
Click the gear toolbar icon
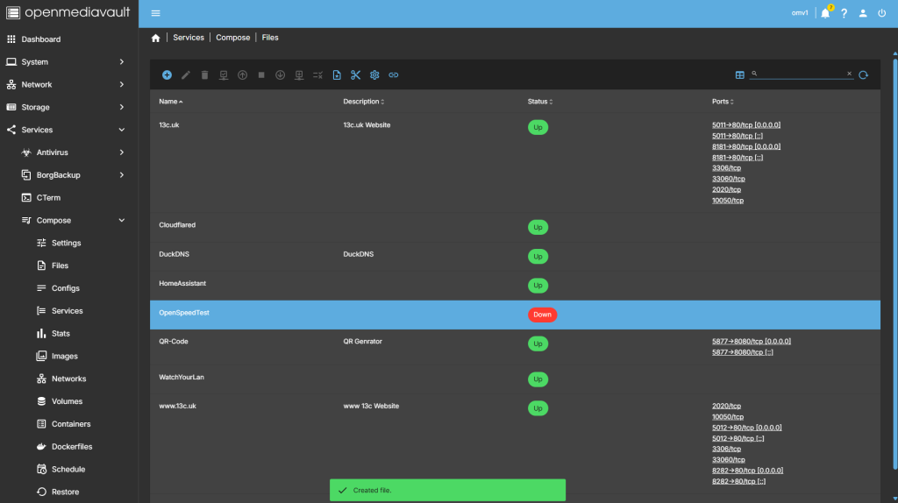[x=374, y=75]
